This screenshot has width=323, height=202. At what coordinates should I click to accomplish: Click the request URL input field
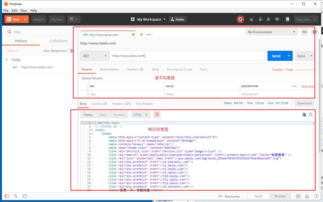coord(187,56)
